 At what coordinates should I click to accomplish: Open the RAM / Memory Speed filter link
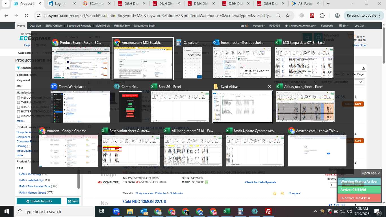(x=32, y=193)
